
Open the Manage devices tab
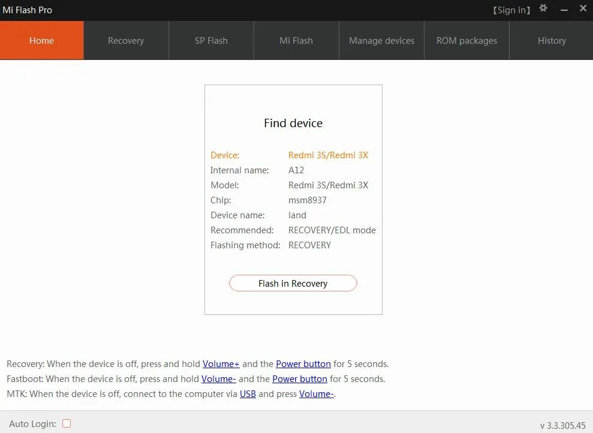pos(381,40)
